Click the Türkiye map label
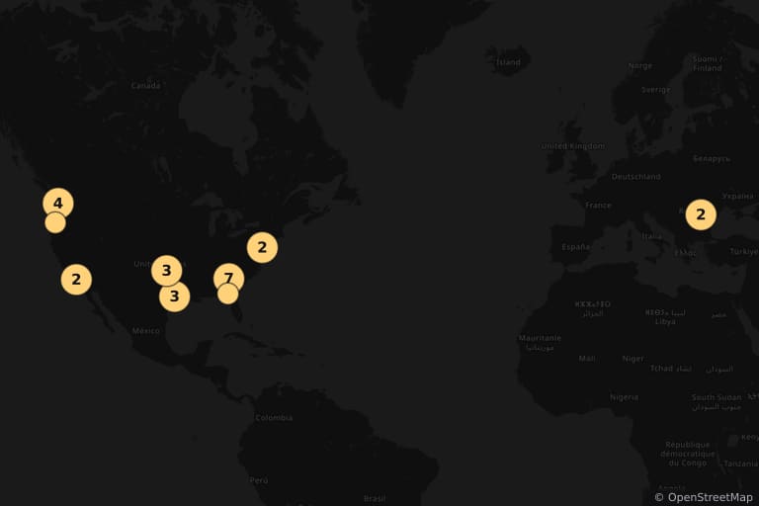759x506 pixels. (x=744, y=252)
